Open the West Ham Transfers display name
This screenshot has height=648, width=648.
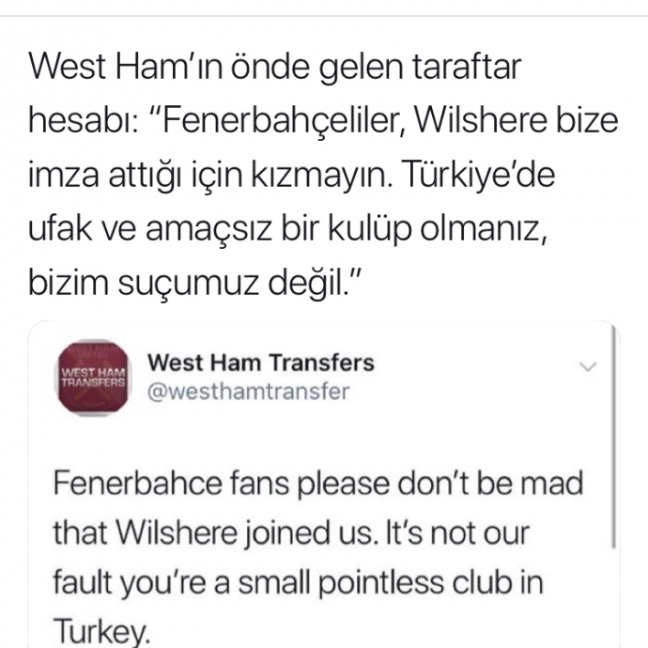tap(261, 363)
